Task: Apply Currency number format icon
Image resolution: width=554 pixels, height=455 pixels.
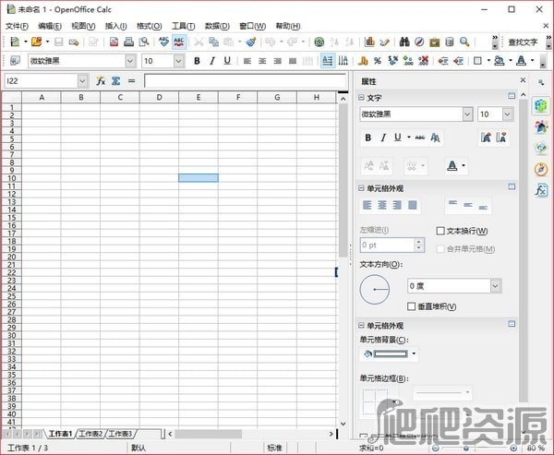Action: pyautogui.click(x=363, y=61)
